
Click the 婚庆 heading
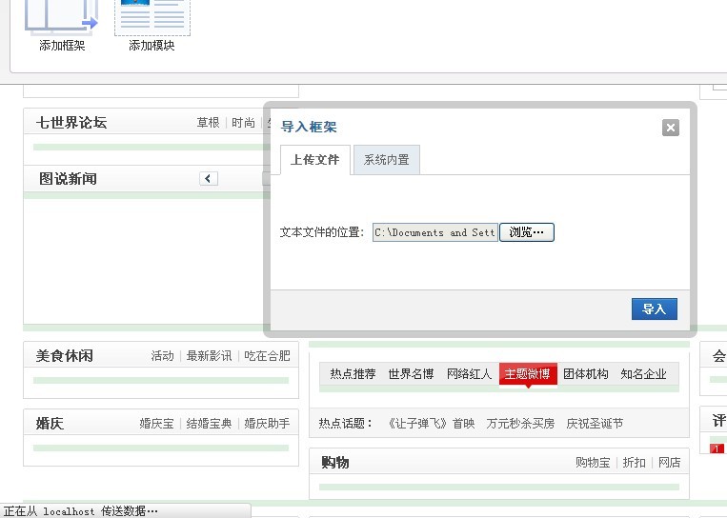[50, 424]
